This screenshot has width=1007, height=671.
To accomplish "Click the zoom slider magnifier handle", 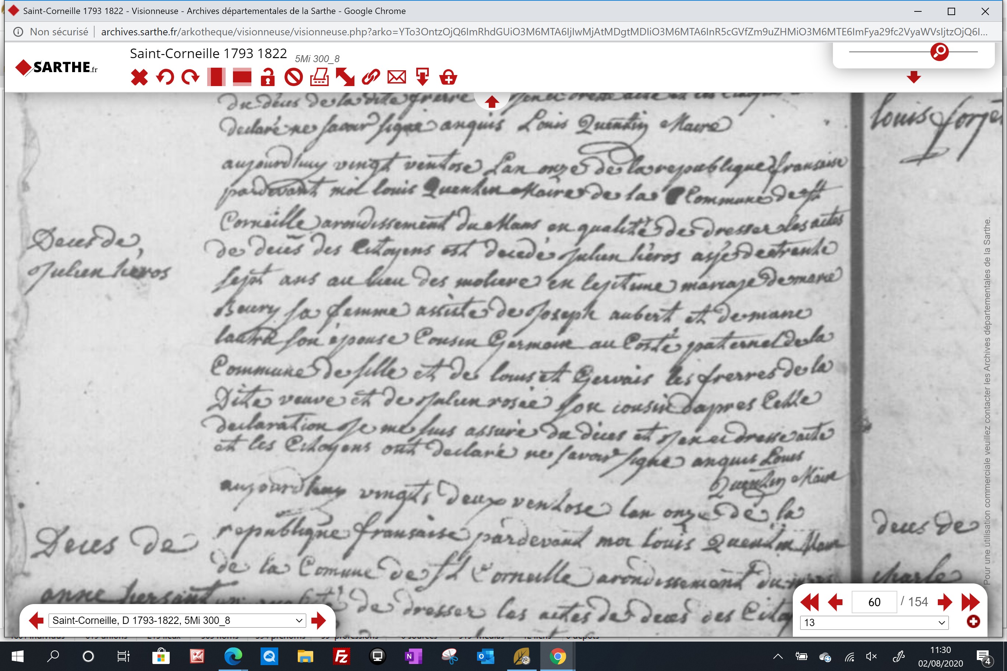I will point(939,52).
